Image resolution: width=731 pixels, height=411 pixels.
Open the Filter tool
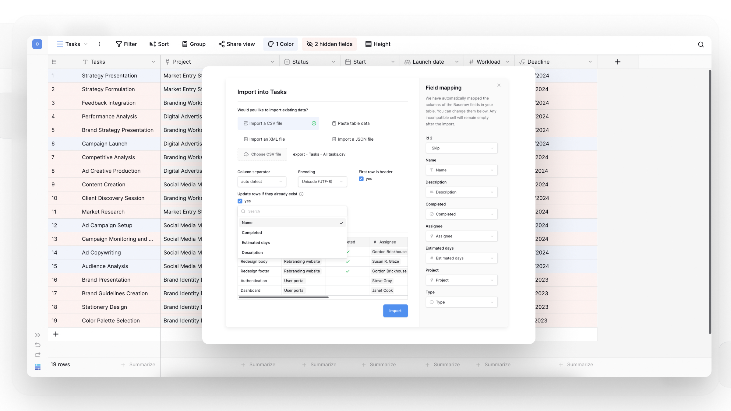pos(126,44)
